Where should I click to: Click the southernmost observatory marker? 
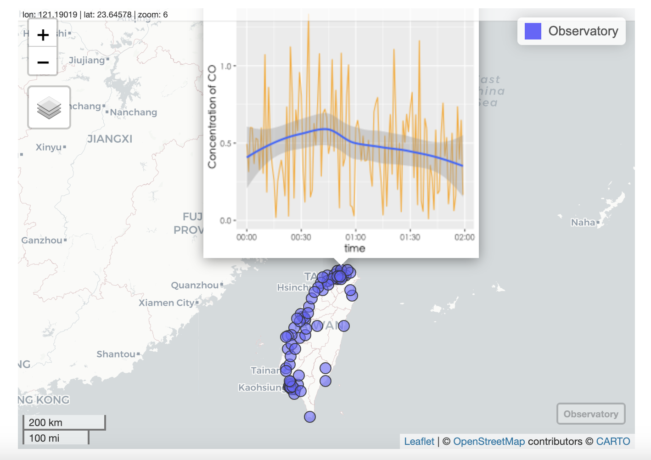(310, 417)
